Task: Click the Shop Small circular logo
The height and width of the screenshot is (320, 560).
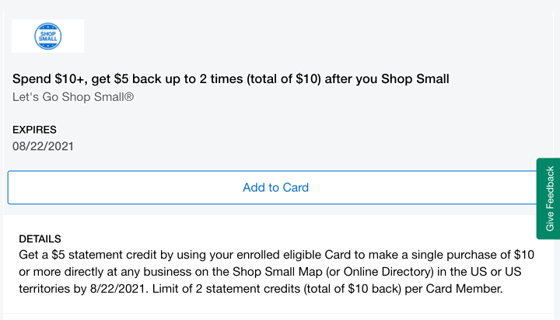Action: [x=48, y=36]
